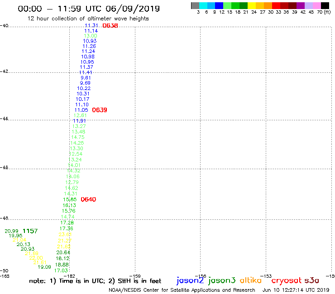Click the -153 longitude axis label
This screenshot has width=335, height=294.
(x=266, y=276)
